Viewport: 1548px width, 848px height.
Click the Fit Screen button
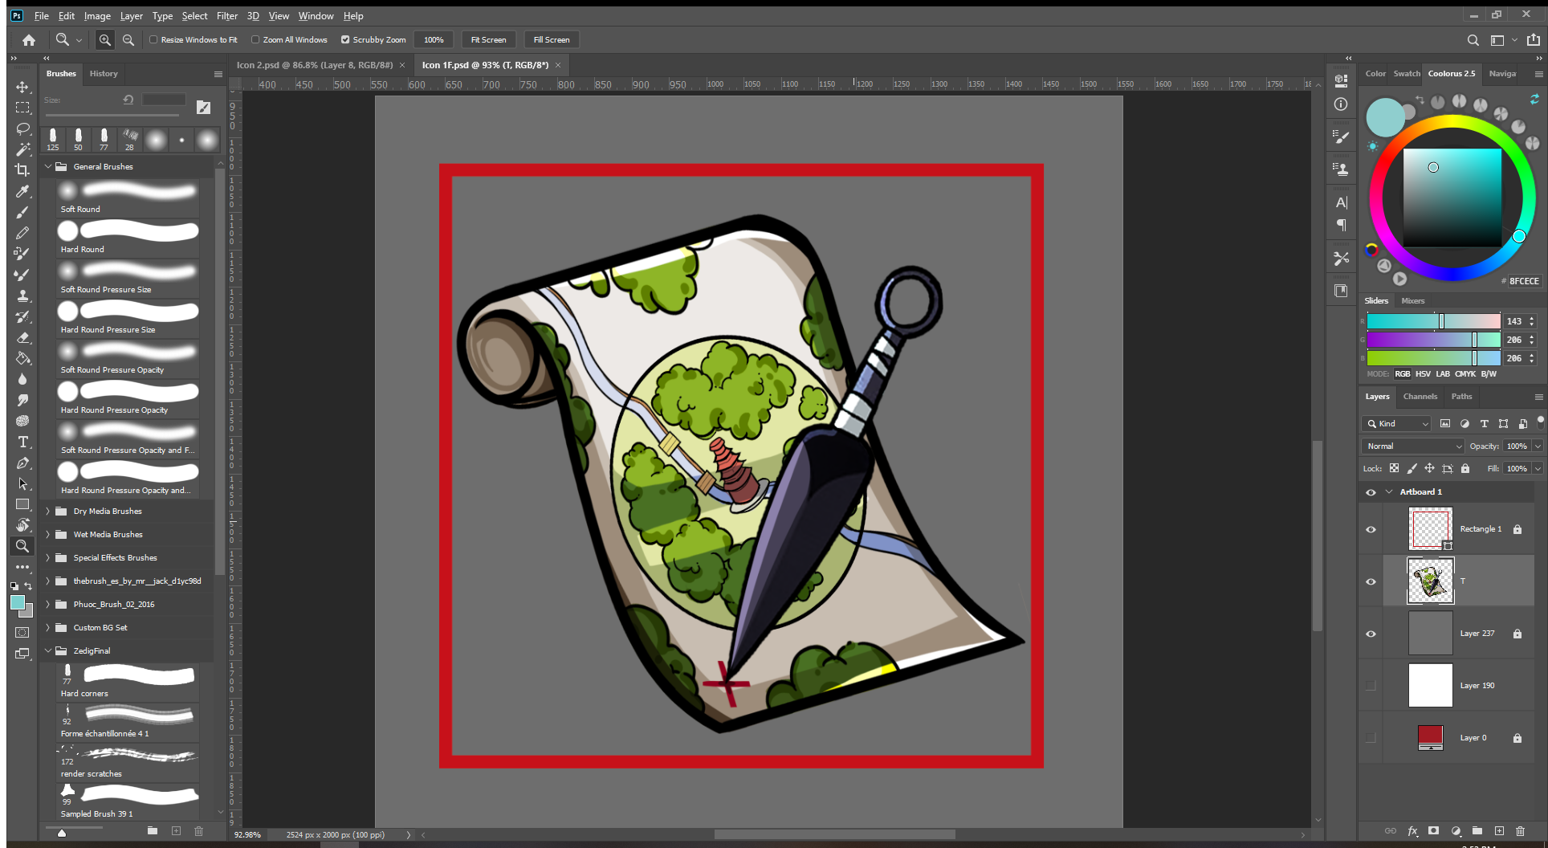[488, 39]
